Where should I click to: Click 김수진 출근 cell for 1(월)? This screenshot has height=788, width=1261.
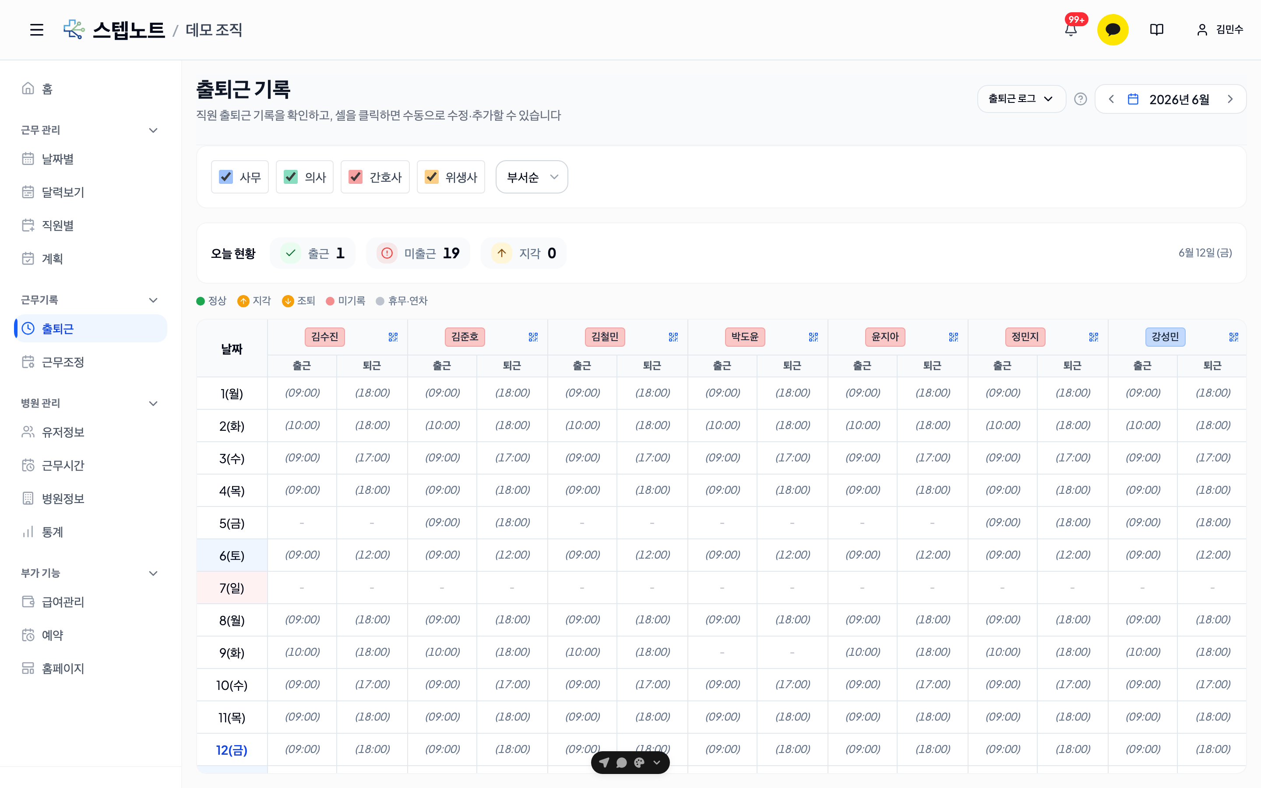pos(302,393)
